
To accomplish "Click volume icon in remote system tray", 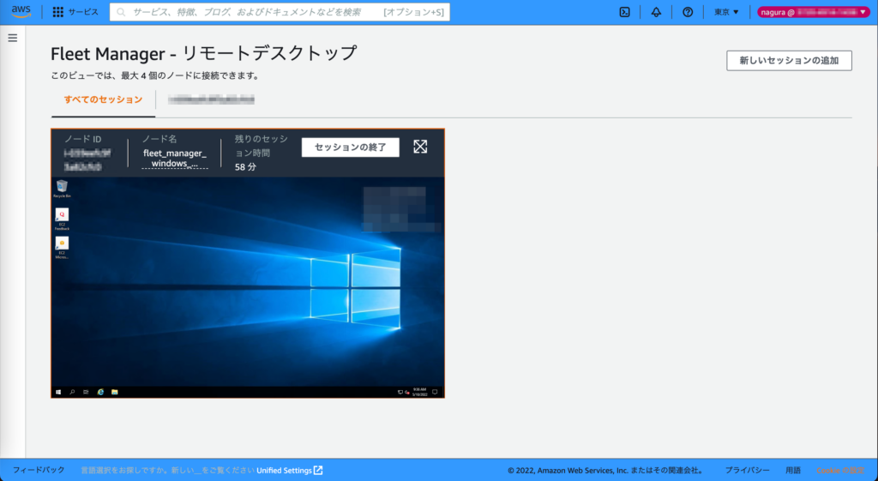I will tap(407, 393).
